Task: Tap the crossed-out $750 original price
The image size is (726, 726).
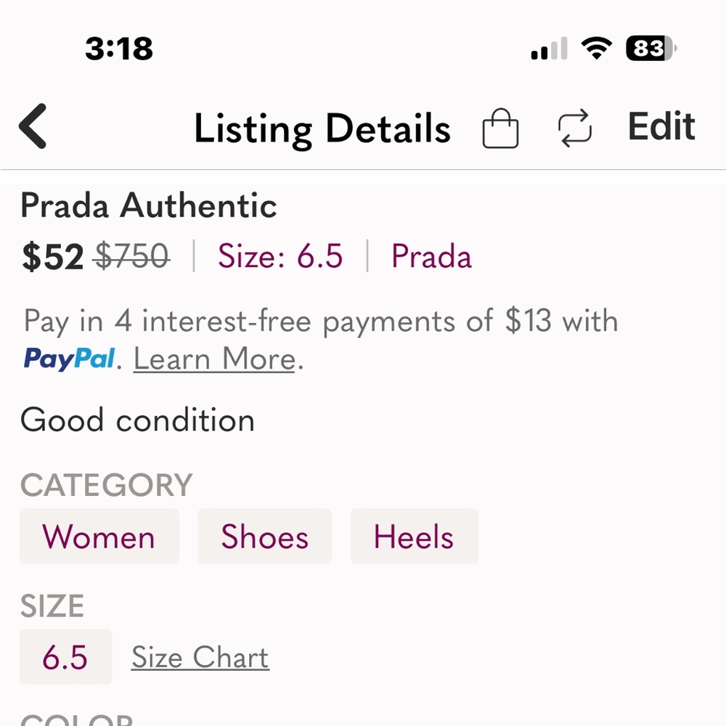Action: (x=131, y=254)
